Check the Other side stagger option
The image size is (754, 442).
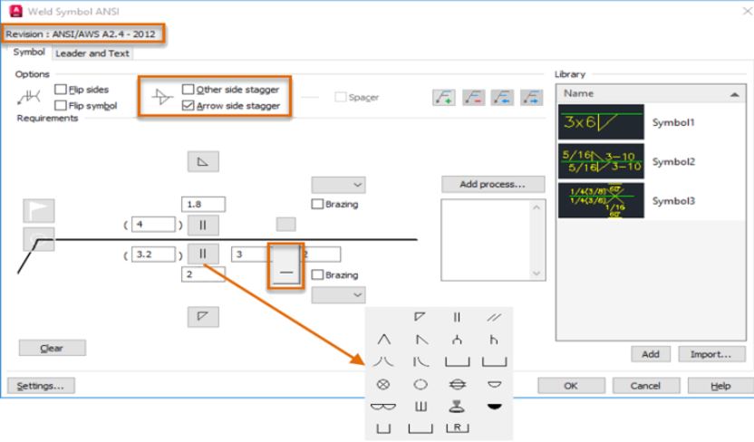pos(188,90)
